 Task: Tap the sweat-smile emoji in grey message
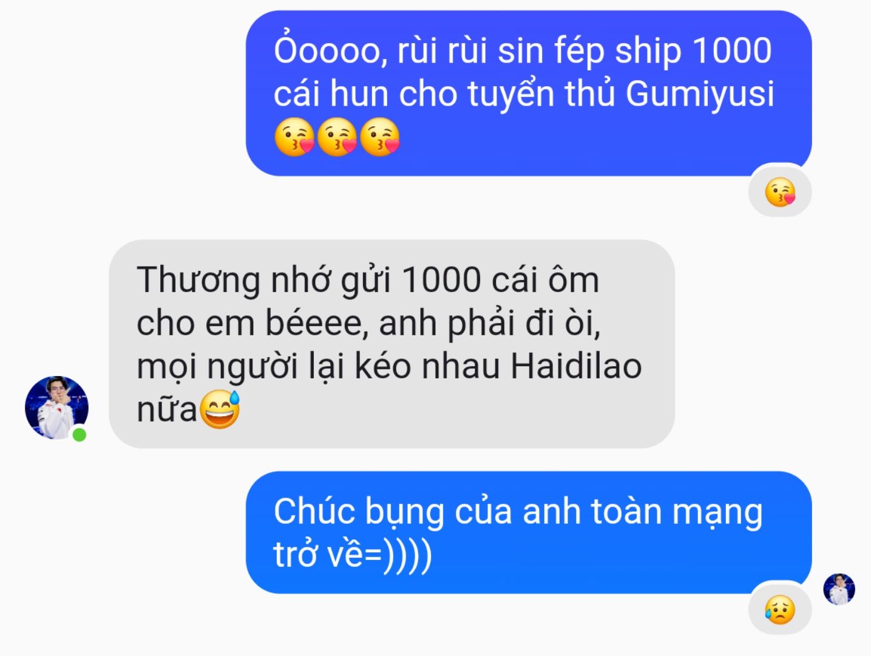coord(219,410)
